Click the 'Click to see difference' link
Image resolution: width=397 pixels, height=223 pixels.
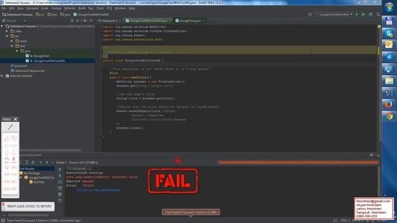98,190
